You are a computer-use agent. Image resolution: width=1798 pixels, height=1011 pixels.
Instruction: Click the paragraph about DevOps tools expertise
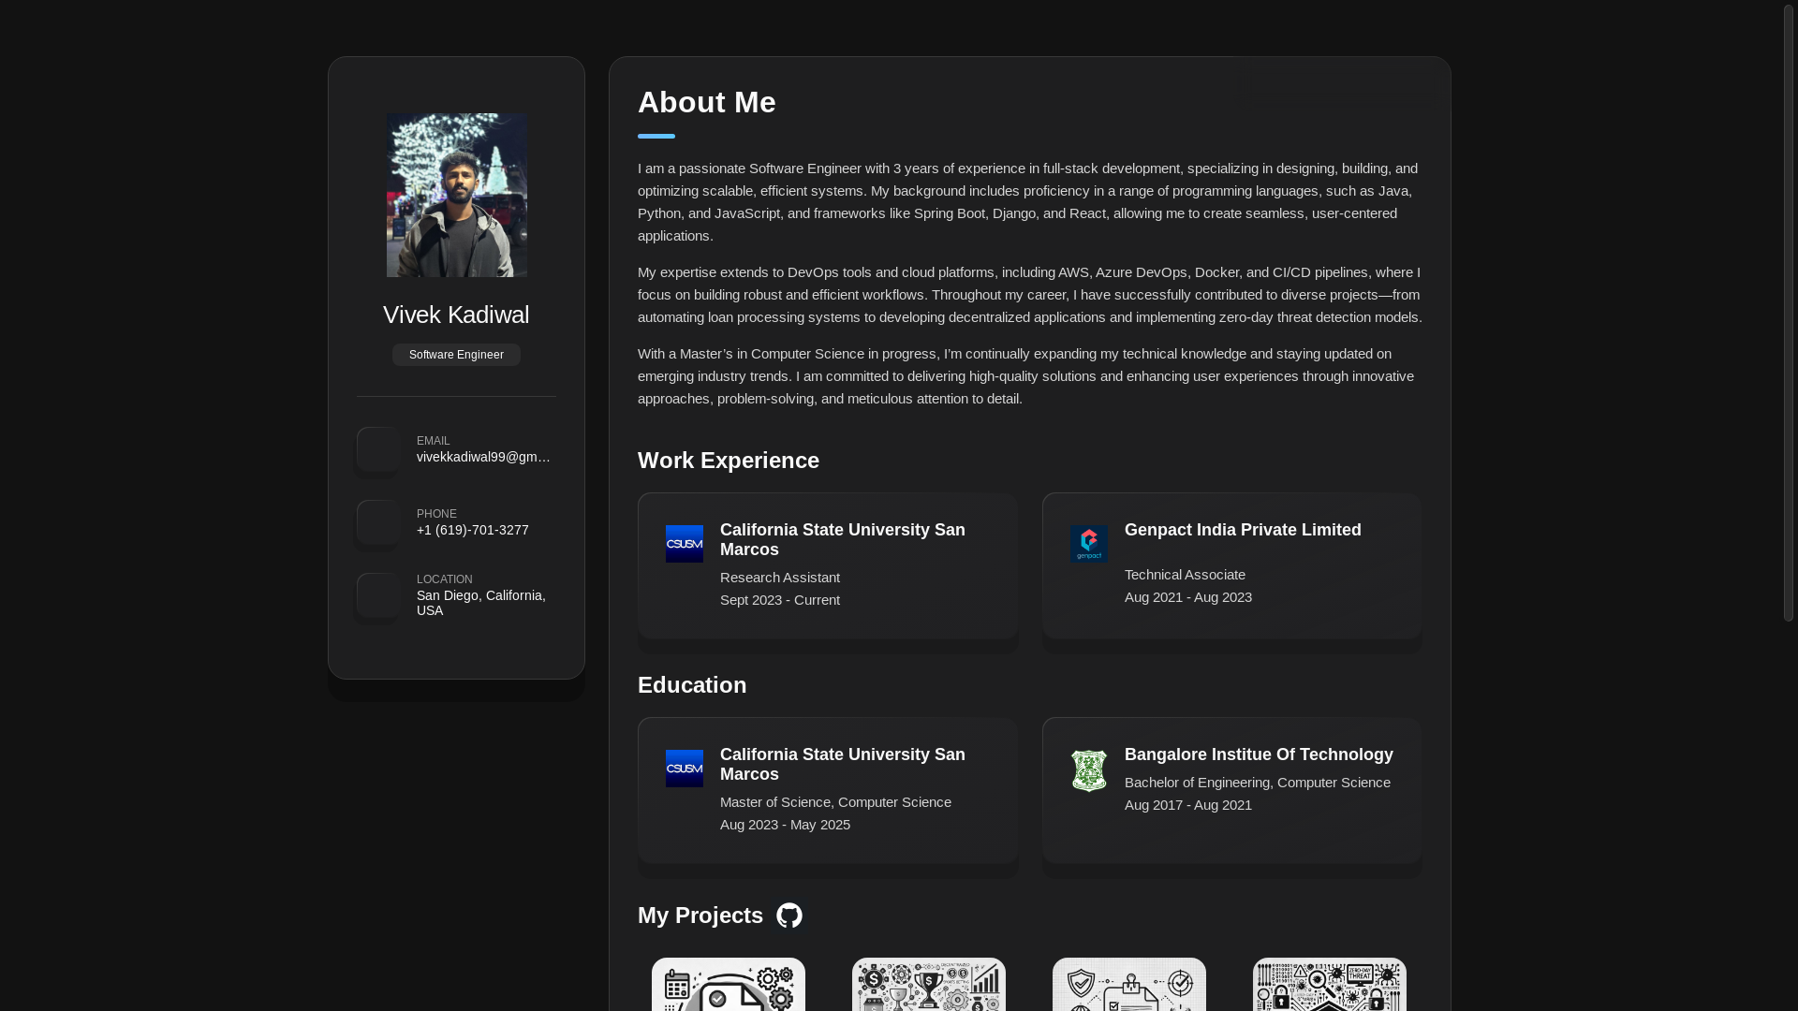click(x=1029, y=295)
